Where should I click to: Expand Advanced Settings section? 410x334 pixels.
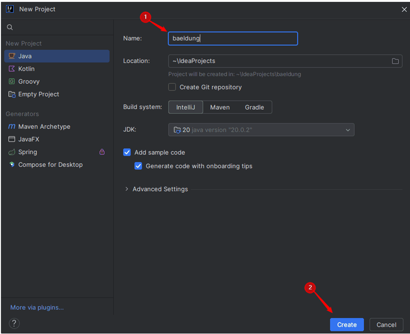127,189
